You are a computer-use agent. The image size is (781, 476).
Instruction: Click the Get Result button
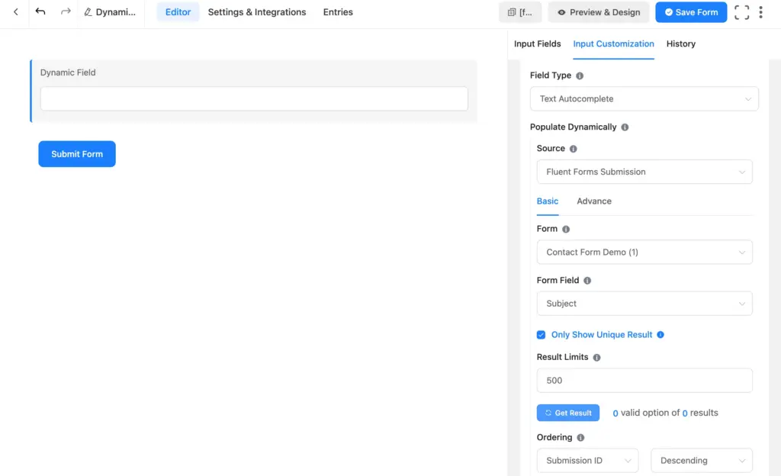click(567, 413)
